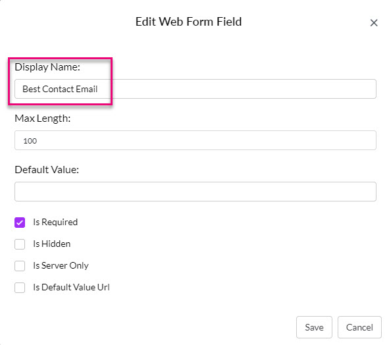Click the 'Is Default Value Url' label
The image size is (389, 345).
tap(72, 287)
